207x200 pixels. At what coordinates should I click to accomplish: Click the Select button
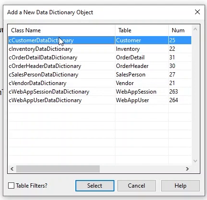pyautogui.click(x=95, y=186)
